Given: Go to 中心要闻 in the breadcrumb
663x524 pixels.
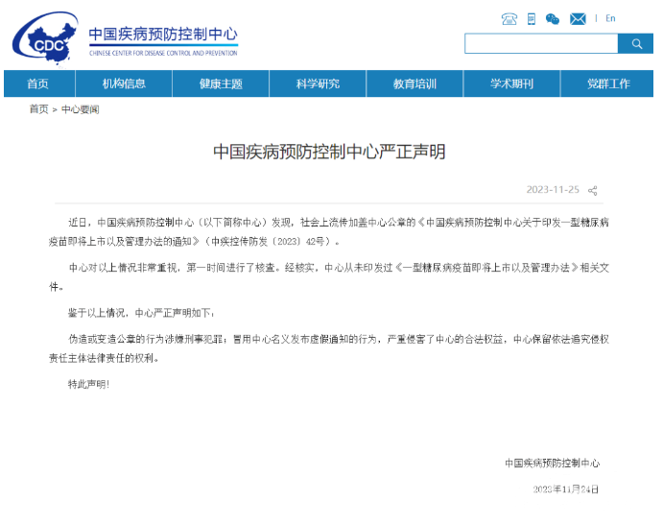Looking at the screenshot, I should pos(80,109).
